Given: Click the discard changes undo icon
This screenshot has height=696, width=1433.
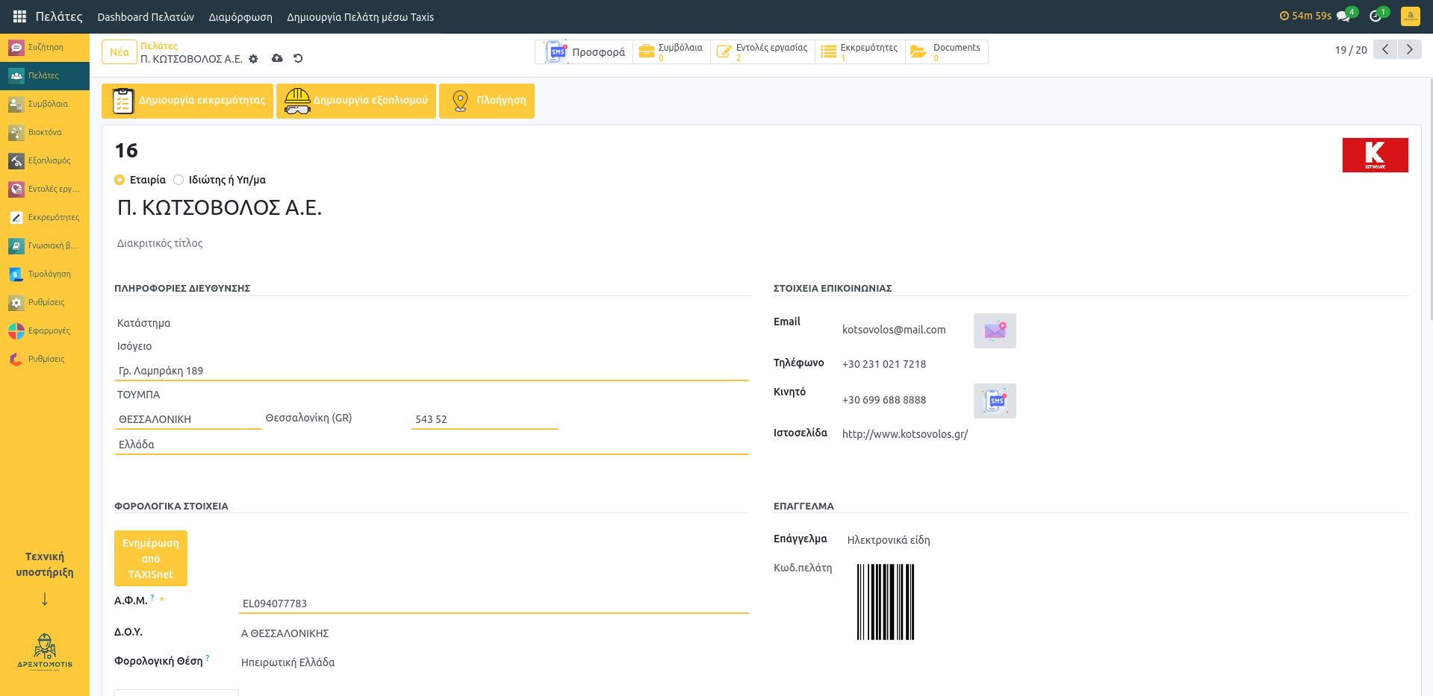Looking at the screenshot, I should pos(298,58).
